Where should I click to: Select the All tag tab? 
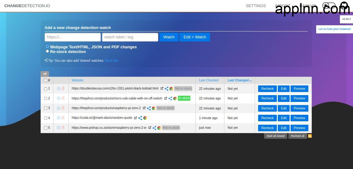[x=45, y=74]
